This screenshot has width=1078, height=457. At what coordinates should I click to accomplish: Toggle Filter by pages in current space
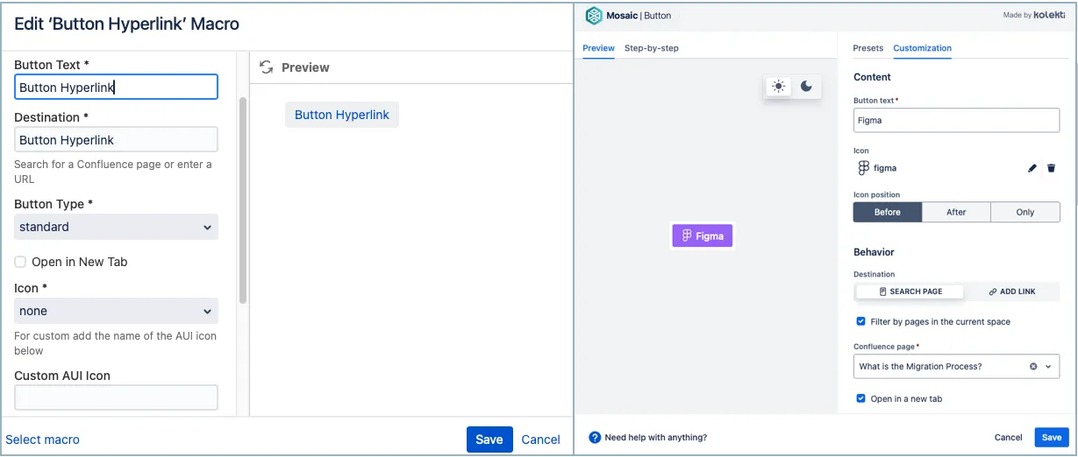860,321
